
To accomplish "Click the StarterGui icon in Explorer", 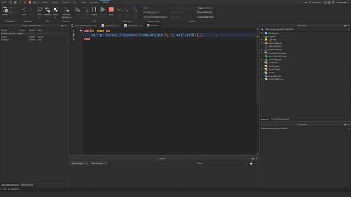I will point(266,63).
